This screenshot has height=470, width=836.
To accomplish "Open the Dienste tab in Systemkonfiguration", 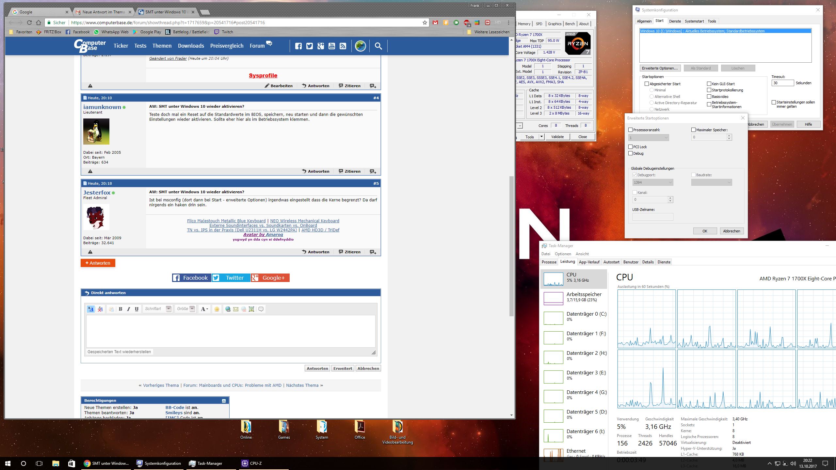I will (675, 21).
